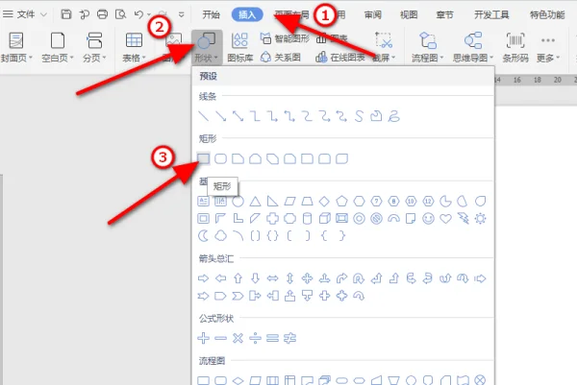Image resolution: width=577 pixels, height=385 pixels.
Task: Select the parallelogram basic shape
Action: [290, 201]
